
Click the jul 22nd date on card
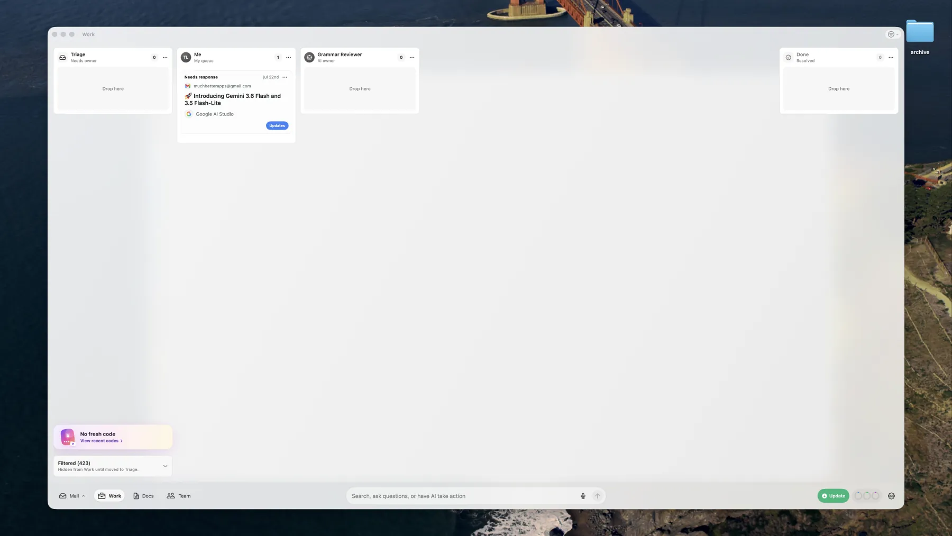tap(271, 77)
